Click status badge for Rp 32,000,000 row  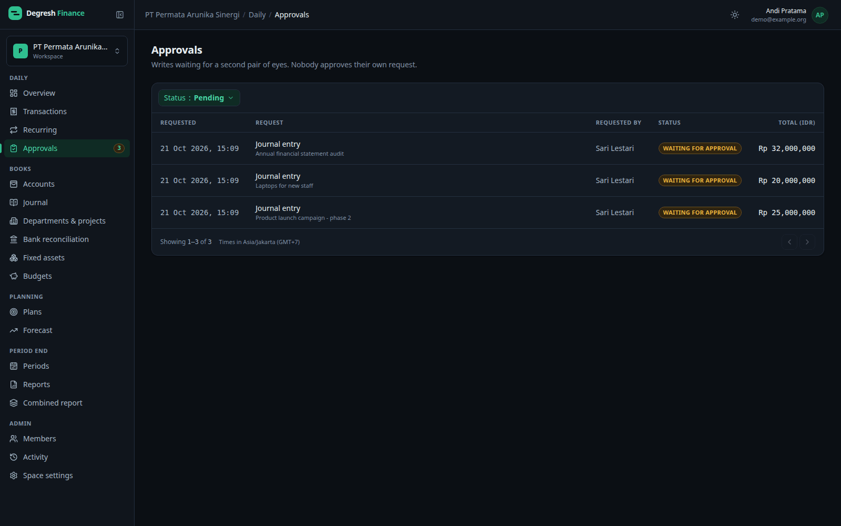click(x=700, y=148)
